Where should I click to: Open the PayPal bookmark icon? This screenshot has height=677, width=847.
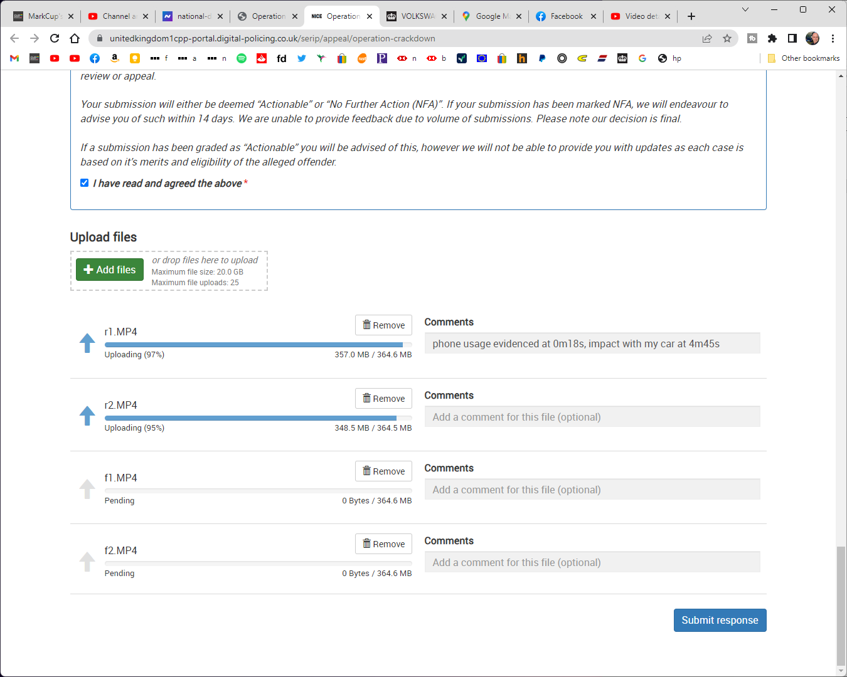point(542,58)
